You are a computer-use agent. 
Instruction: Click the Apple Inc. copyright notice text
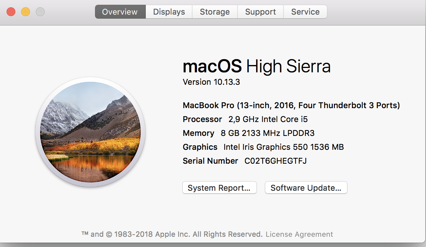click(x=172, y=234)
